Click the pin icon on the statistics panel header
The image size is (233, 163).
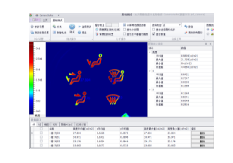pos(206,44)
